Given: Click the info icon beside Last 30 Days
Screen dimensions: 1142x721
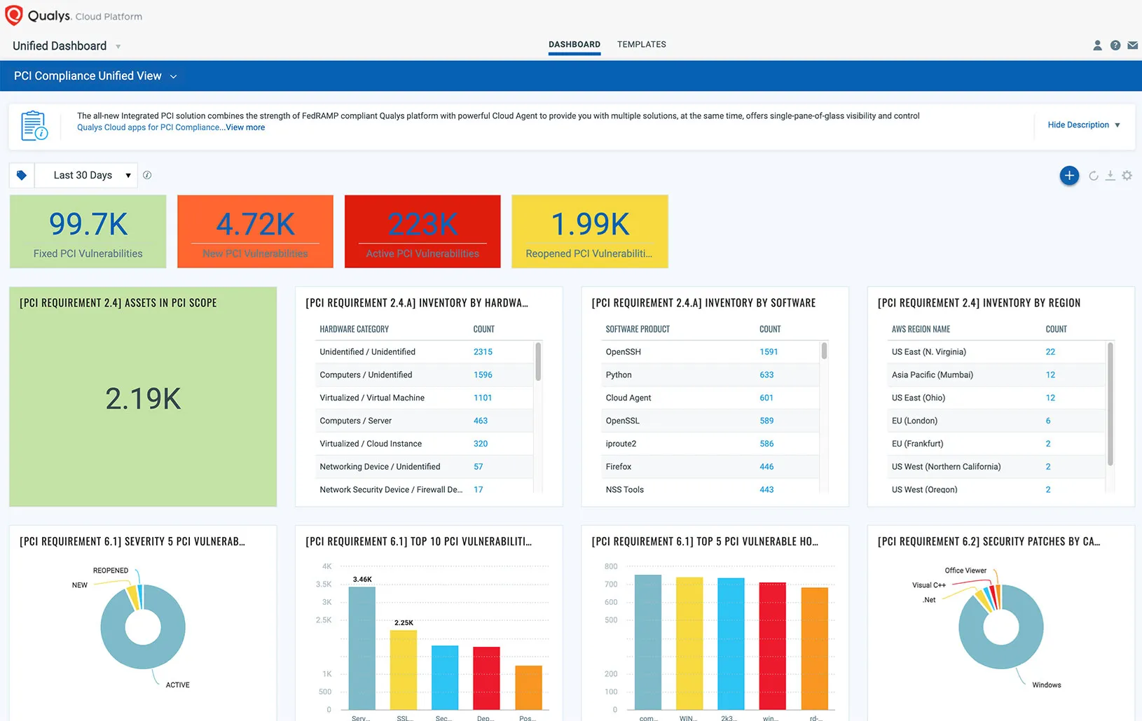Looking at the screenshot, I should click(x=147, y=176).
